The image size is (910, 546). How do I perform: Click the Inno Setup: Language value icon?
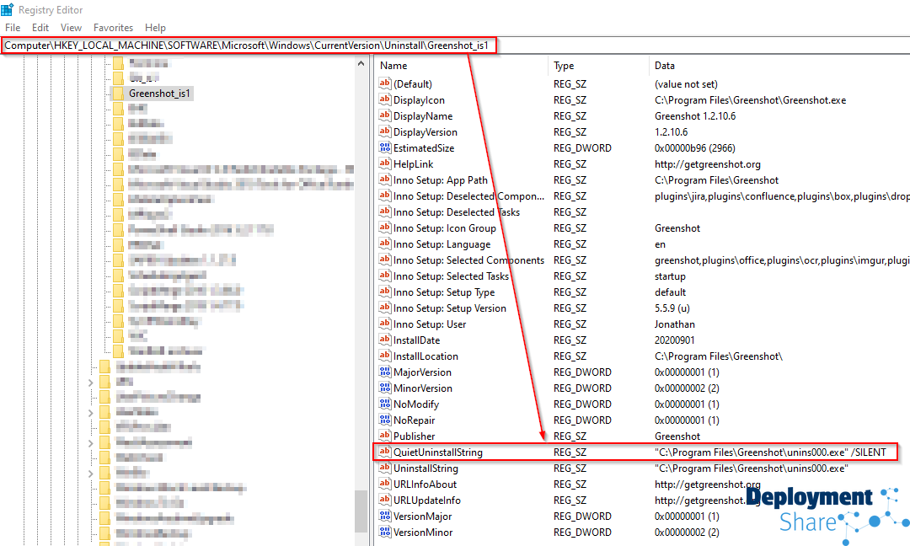(385, 244)
